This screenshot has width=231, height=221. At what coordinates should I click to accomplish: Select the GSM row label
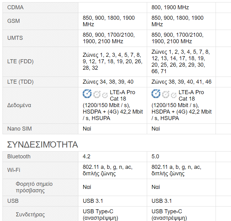coord(14,21)
